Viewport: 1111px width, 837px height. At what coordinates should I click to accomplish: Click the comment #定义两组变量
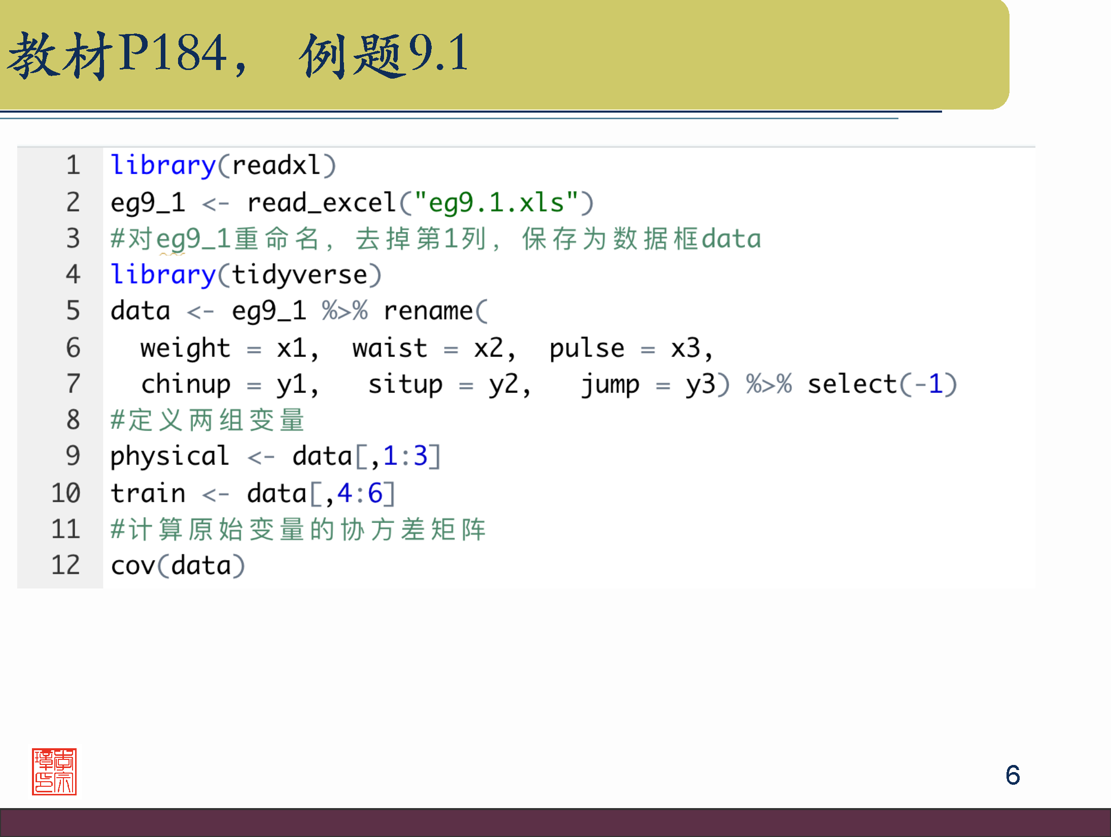click(x=207, y=421)
